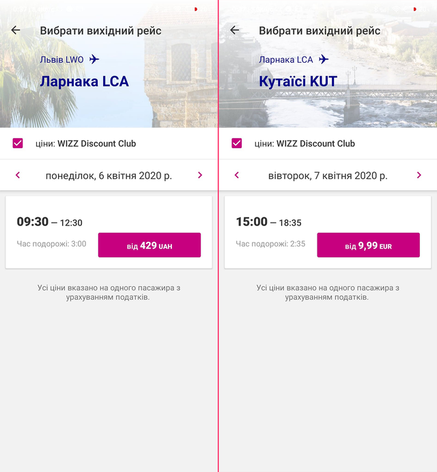437x472 pixels.
Task: Select the від 429 UAH fare
Action: point(149,245)
